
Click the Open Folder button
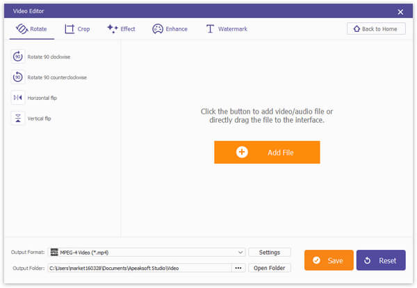(270, 268)
